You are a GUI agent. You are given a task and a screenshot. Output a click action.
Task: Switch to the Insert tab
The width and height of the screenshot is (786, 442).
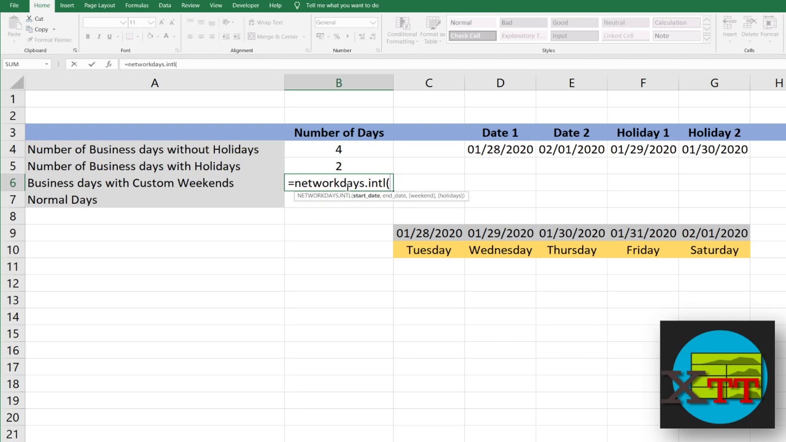tap(67, 6)
